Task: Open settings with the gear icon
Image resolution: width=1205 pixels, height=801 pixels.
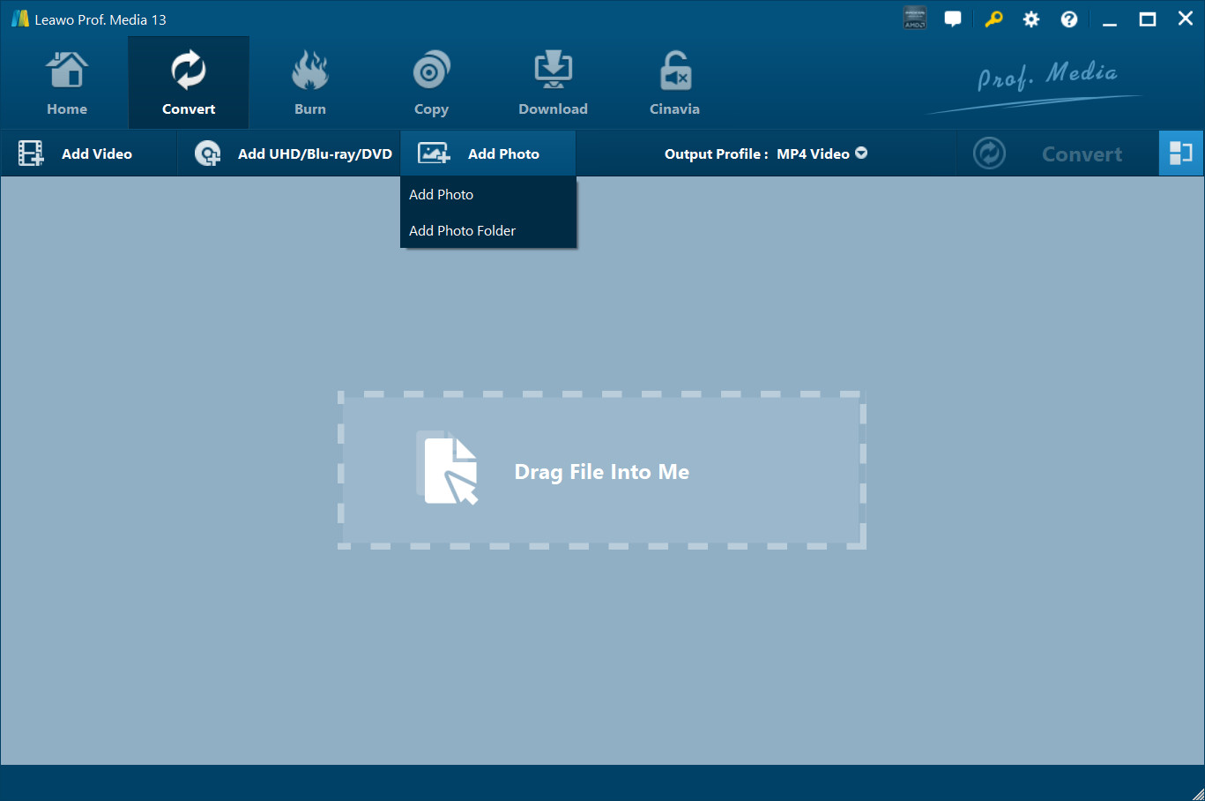Action: pos(1030,19)
